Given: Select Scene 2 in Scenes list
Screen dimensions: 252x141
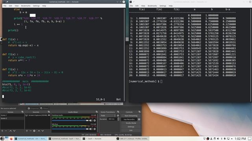Looking at the screenshot, I should click(x=12, y=118).
